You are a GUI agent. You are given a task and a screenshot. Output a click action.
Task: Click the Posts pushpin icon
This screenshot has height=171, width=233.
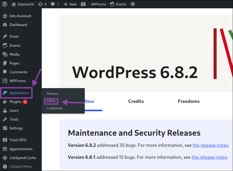[x=5, y=36]
